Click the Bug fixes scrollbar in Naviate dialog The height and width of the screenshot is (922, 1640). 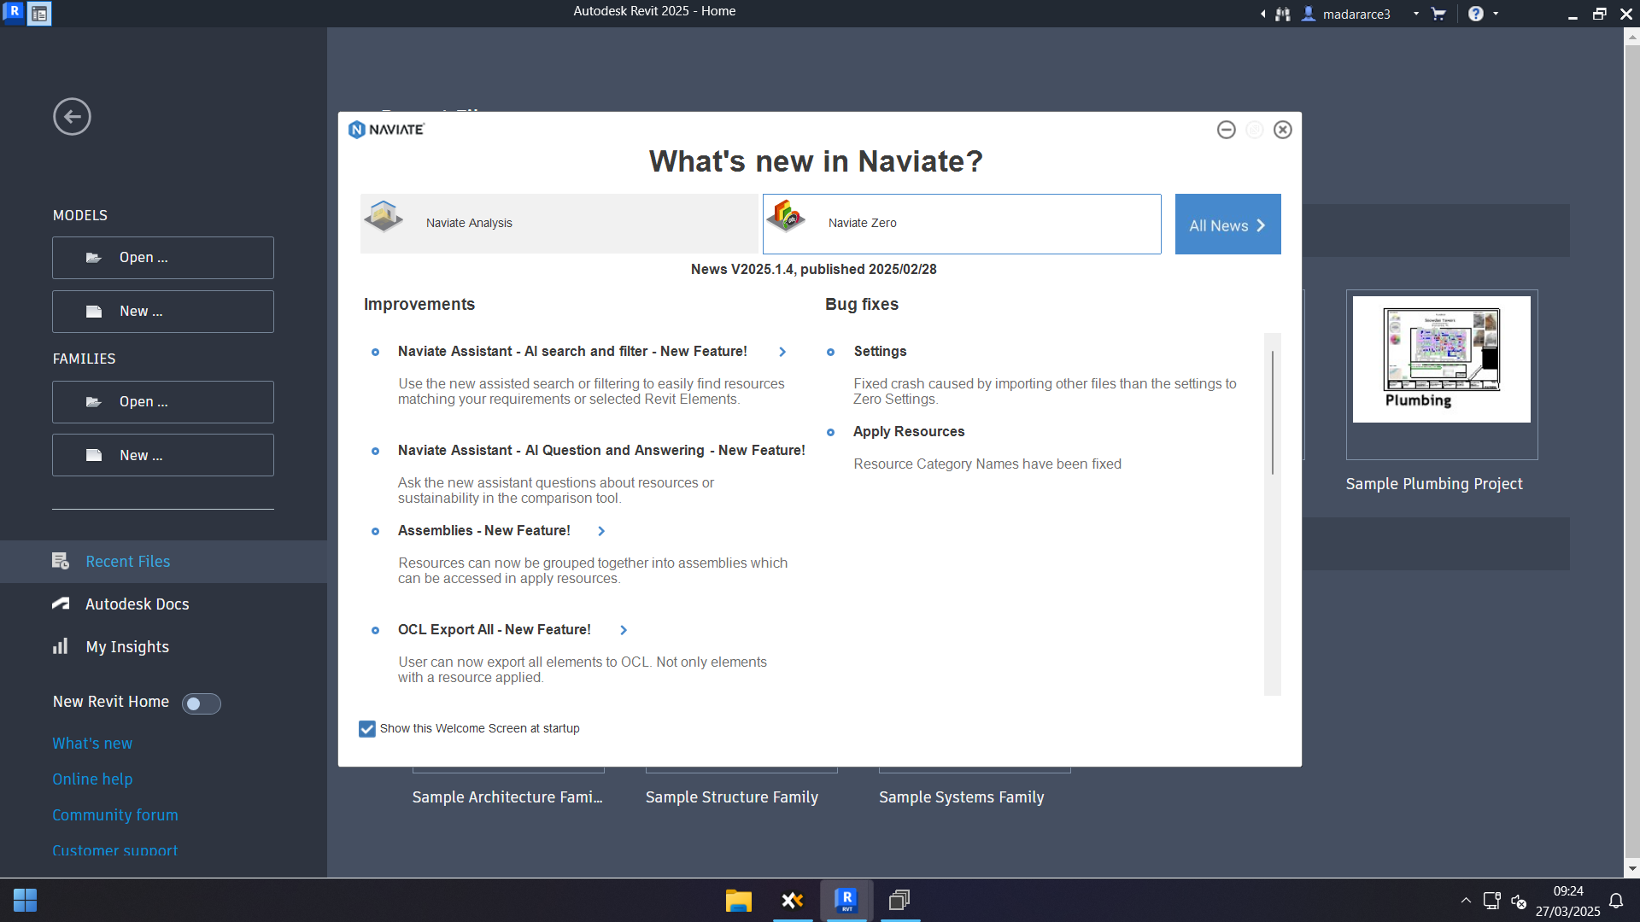coord(1273,412)
